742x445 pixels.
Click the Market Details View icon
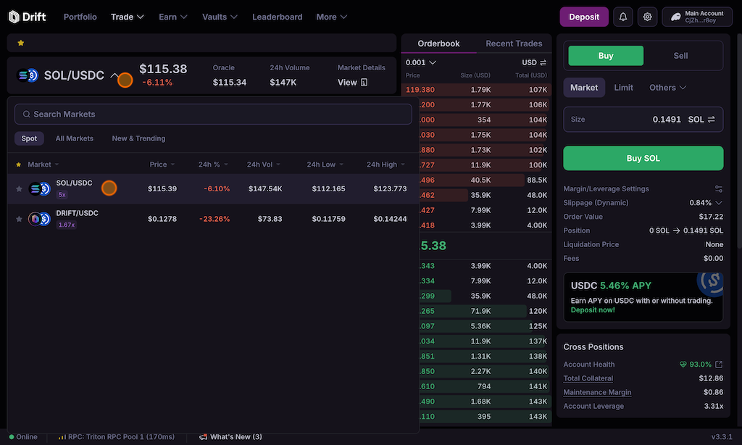click(x=364, y=83)
